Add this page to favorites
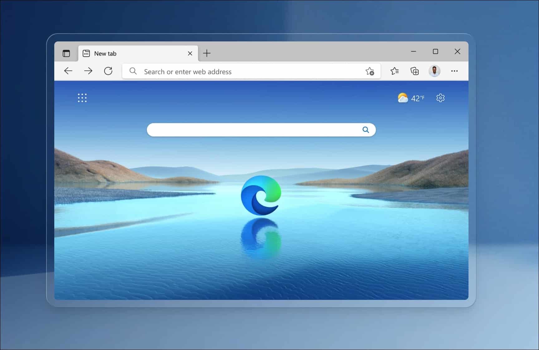The image size is (539, 350). [370, 71]
